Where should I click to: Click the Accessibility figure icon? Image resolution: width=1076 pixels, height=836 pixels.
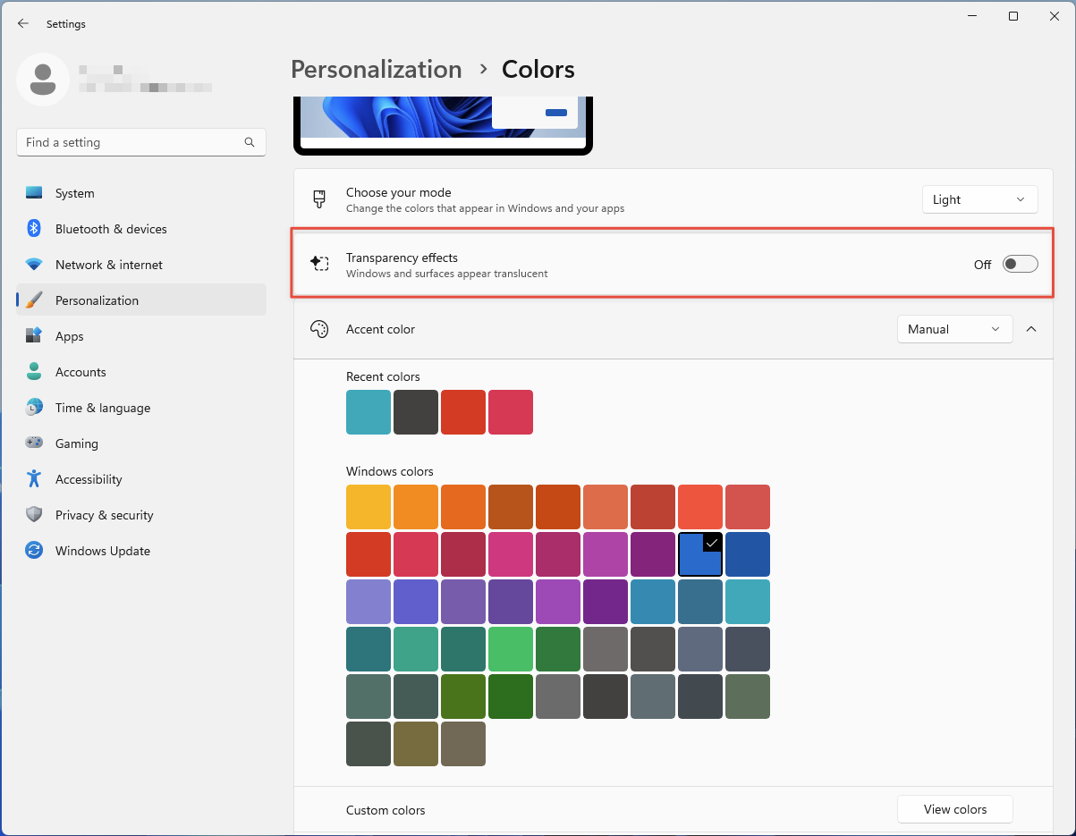coord(34,479)
